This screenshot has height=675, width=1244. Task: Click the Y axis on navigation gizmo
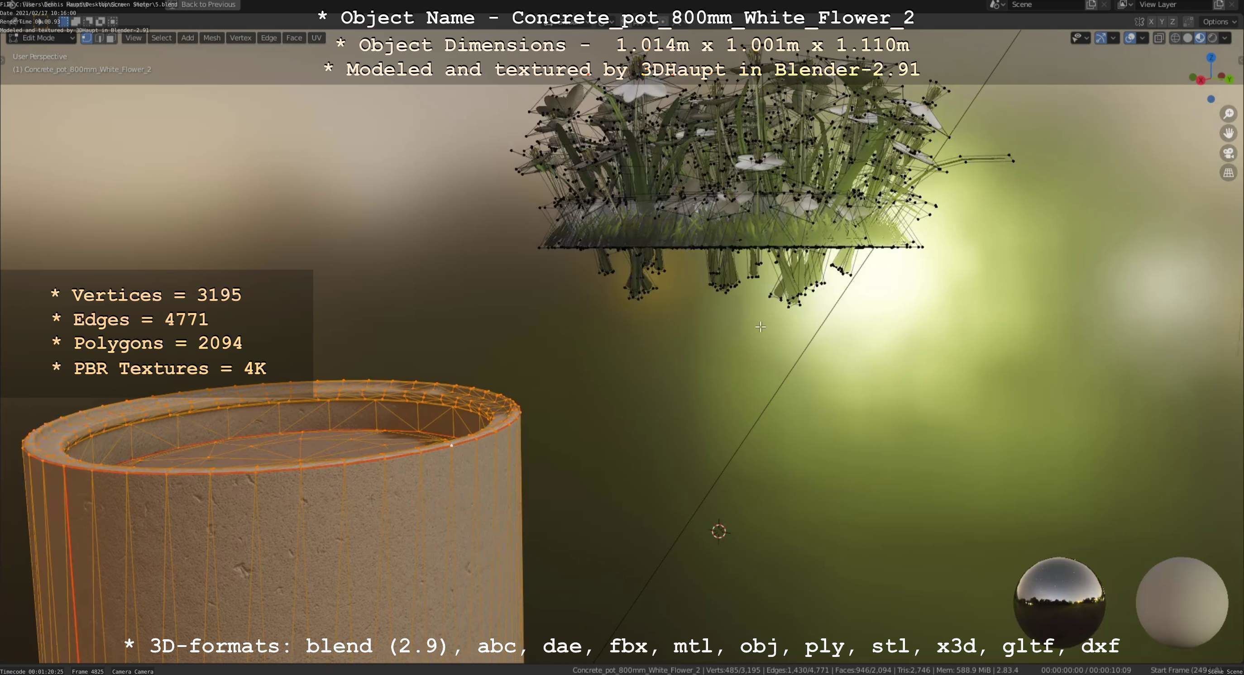[x=1230, y=79]
